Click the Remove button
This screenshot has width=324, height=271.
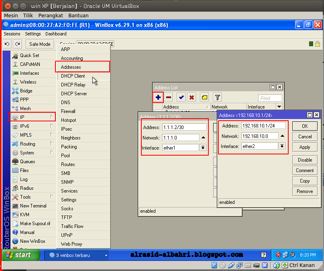[x=305, y=191]
